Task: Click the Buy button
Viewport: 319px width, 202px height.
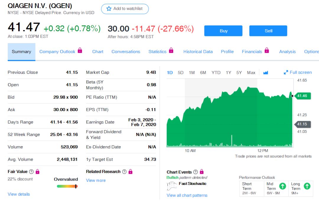Action: [223, 31]
